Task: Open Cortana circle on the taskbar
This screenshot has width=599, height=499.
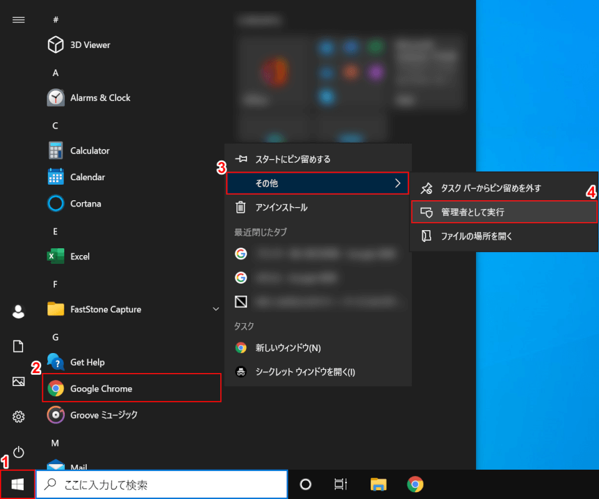Action: point(305,484)
